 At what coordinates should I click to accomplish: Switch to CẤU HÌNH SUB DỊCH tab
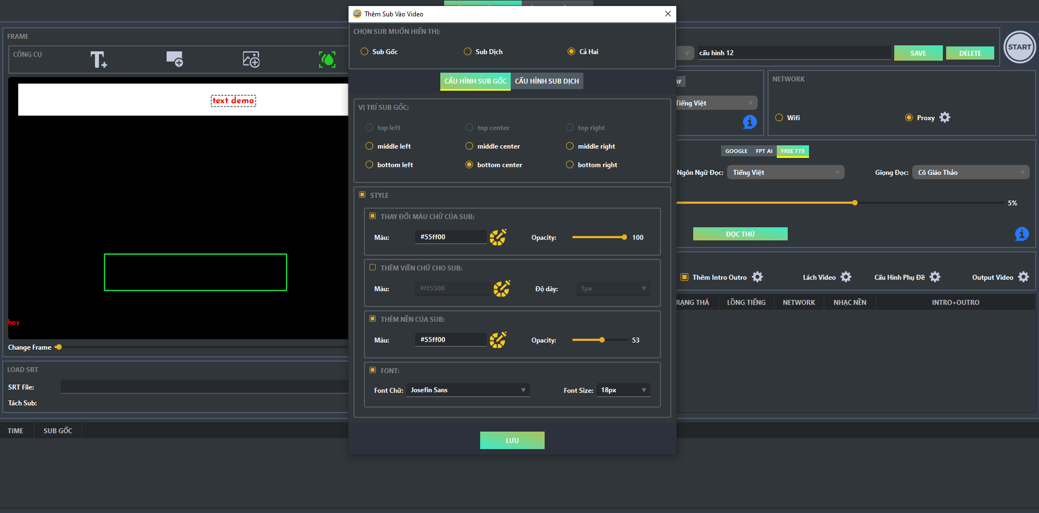[x=547, y=81]
